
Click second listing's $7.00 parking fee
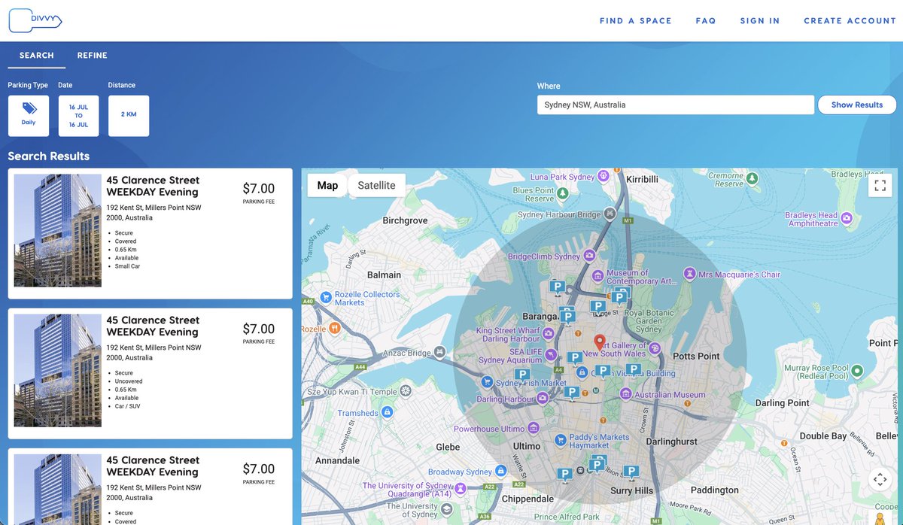tap(258, 329)
